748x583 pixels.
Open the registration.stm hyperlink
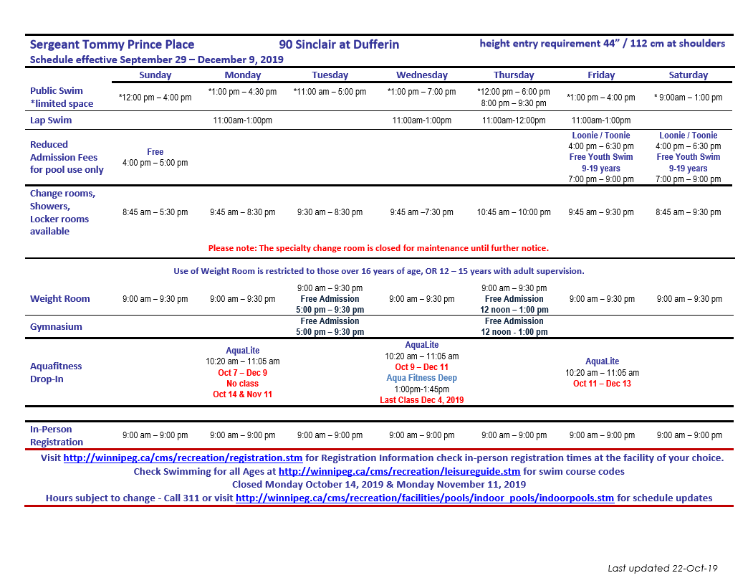pos(183,458)
